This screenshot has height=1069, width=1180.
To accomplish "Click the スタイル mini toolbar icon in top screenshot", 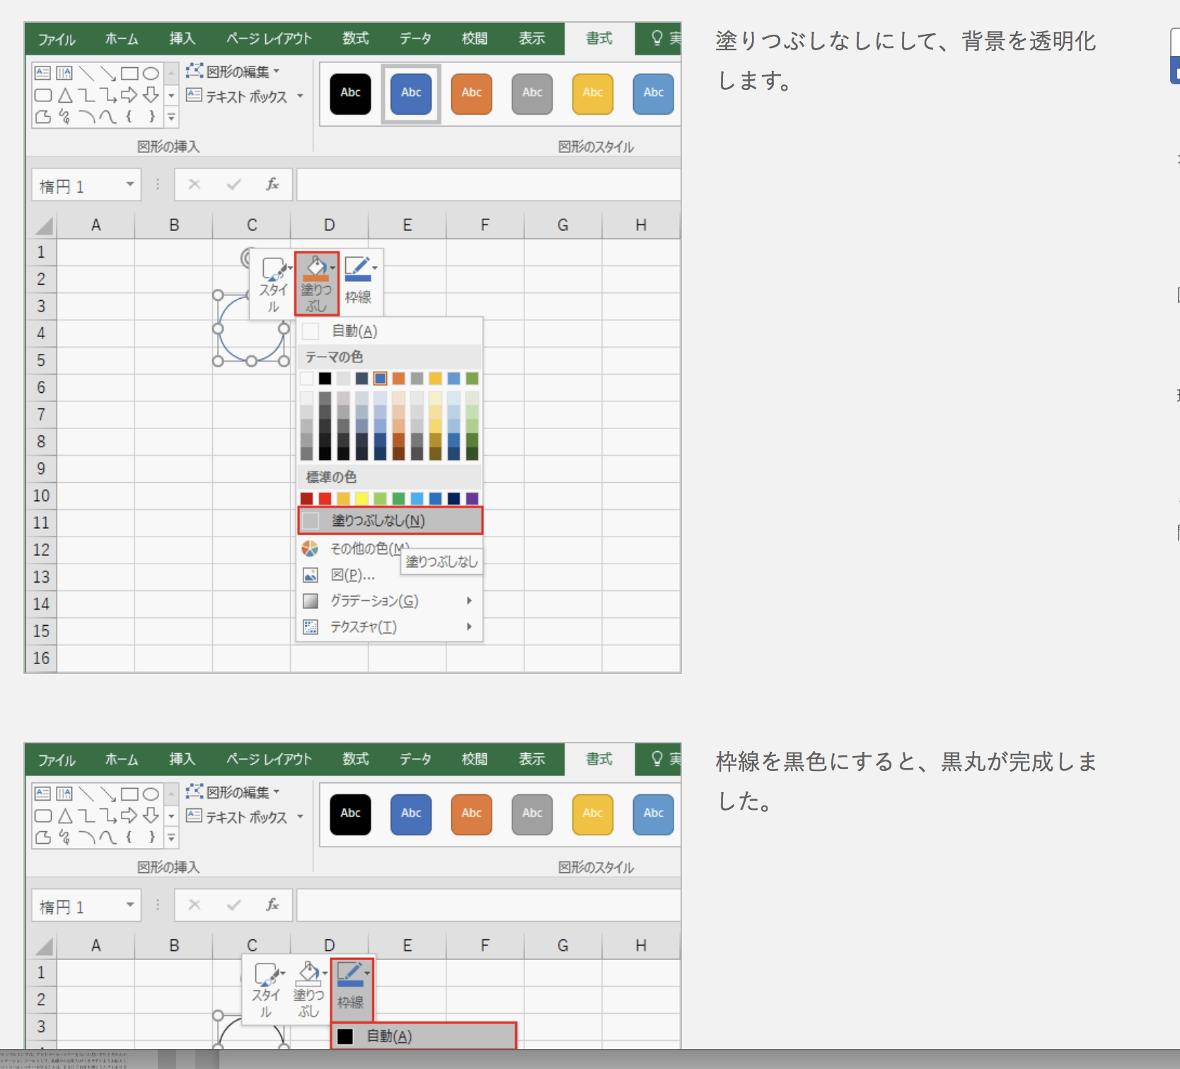I will [x=274, y=284].
